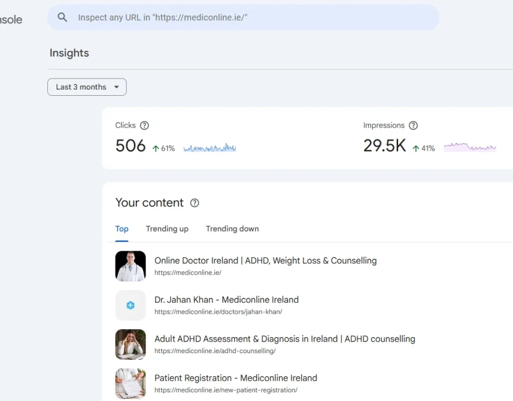Open Dr. Jahan Khan page entry
Image resolution: width=513 pixels, height=401 pixels.
227,300
